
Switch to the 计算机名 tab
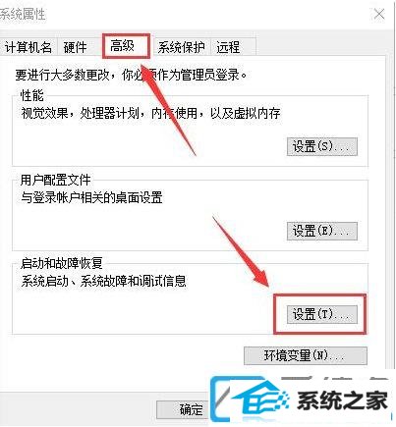pyautogui.click(x=28, y=47)
